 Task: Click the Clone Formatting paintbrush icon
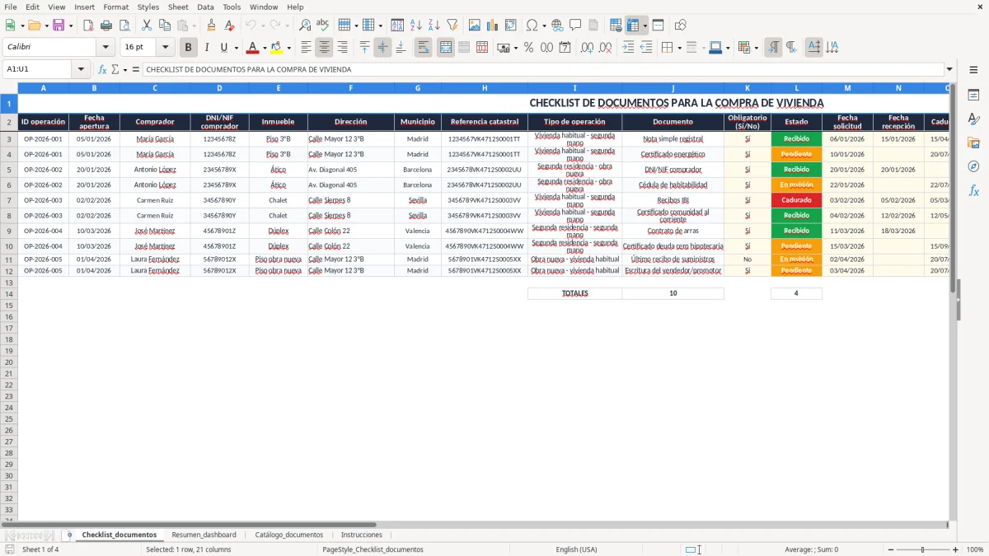[x=212, y=26]
